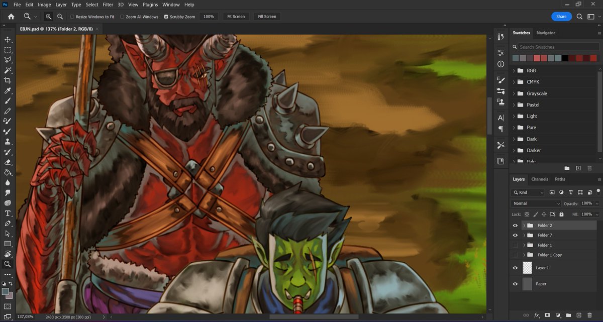Open the Character panel icon
Viewport: 603px width, 322px height.
point(500,118)
